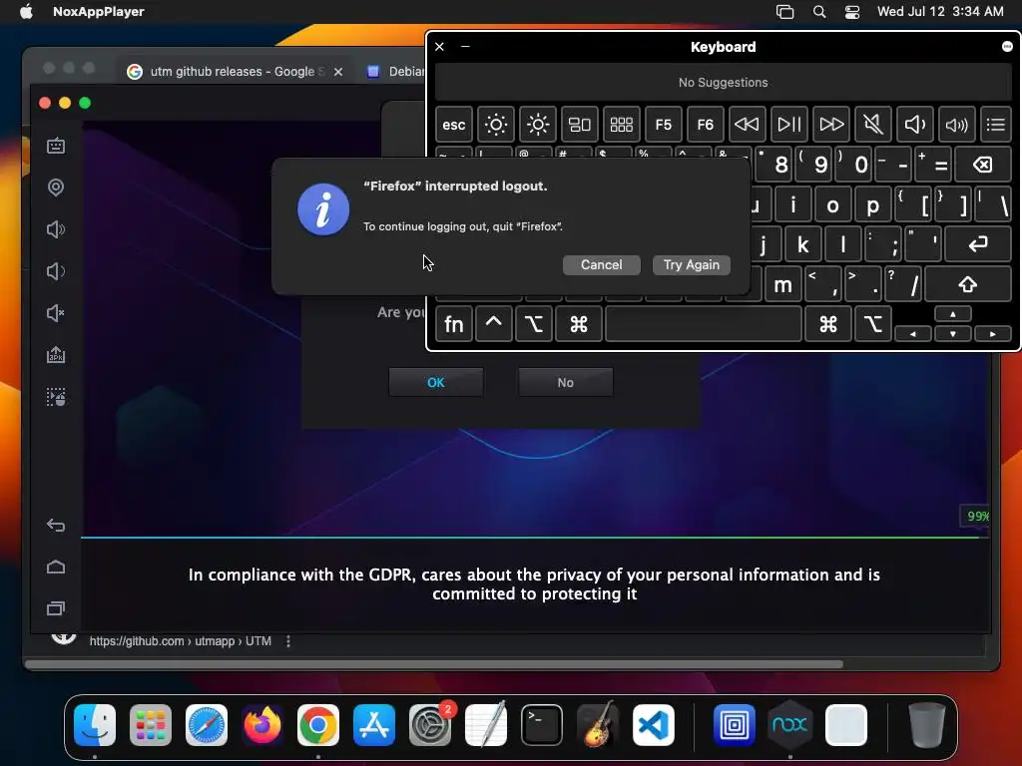
Task: Click the return key on the onscreen keyboard
Action: pos(978,244)
